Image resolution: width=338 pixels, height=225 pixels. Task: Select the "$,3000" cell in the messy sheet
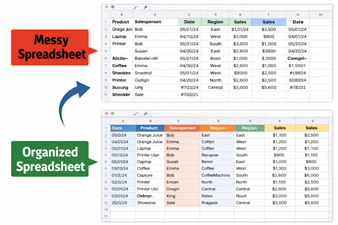tap(268, 58)
